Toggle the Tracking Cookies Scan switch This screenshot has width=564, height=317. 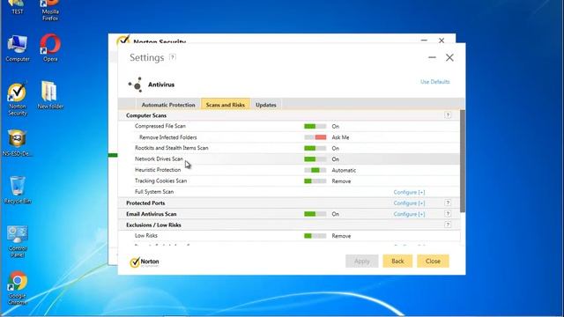[315, 181]
